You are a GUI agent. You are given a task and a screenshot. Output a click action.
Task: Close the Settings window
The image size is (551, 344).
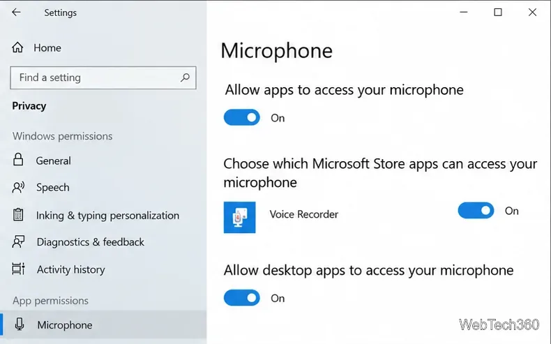coord(532,13)
